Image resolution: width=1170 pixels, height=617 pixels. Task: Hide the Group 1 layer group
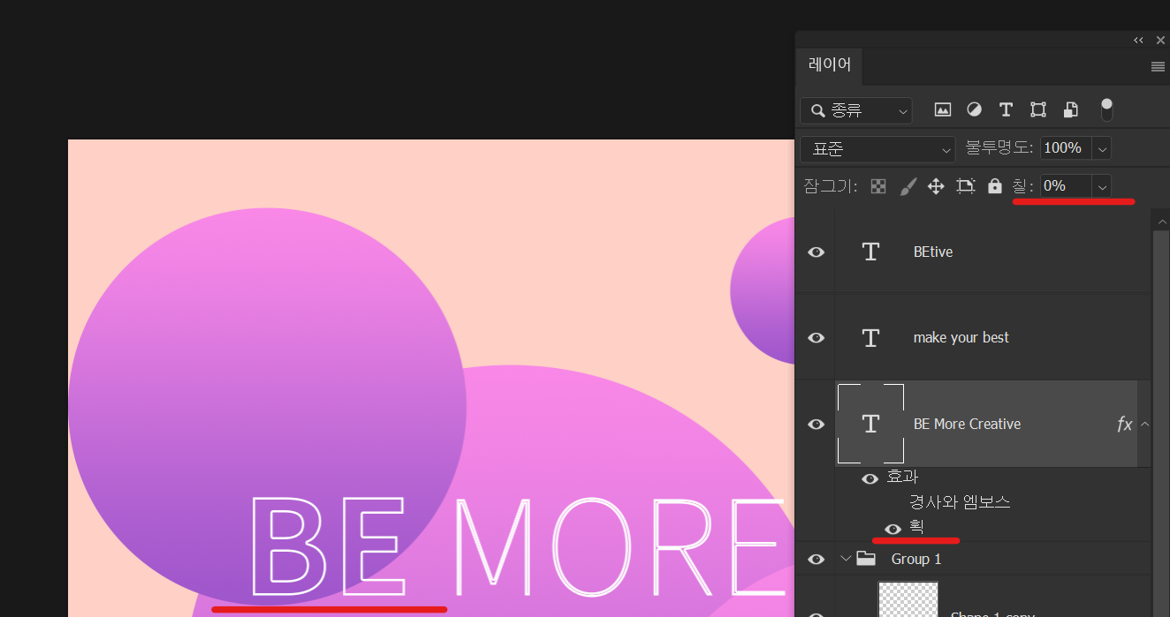pos(816,559)
